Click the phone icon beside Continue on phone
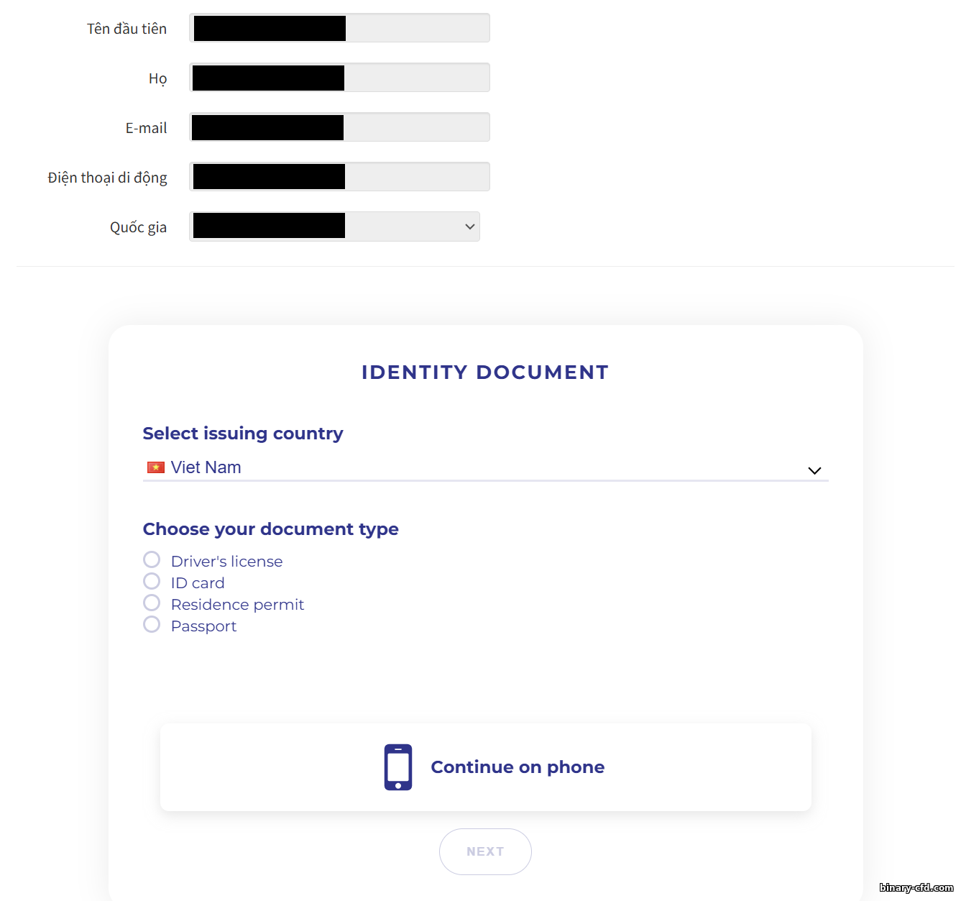The image size is (961, 901). (398, 767)
